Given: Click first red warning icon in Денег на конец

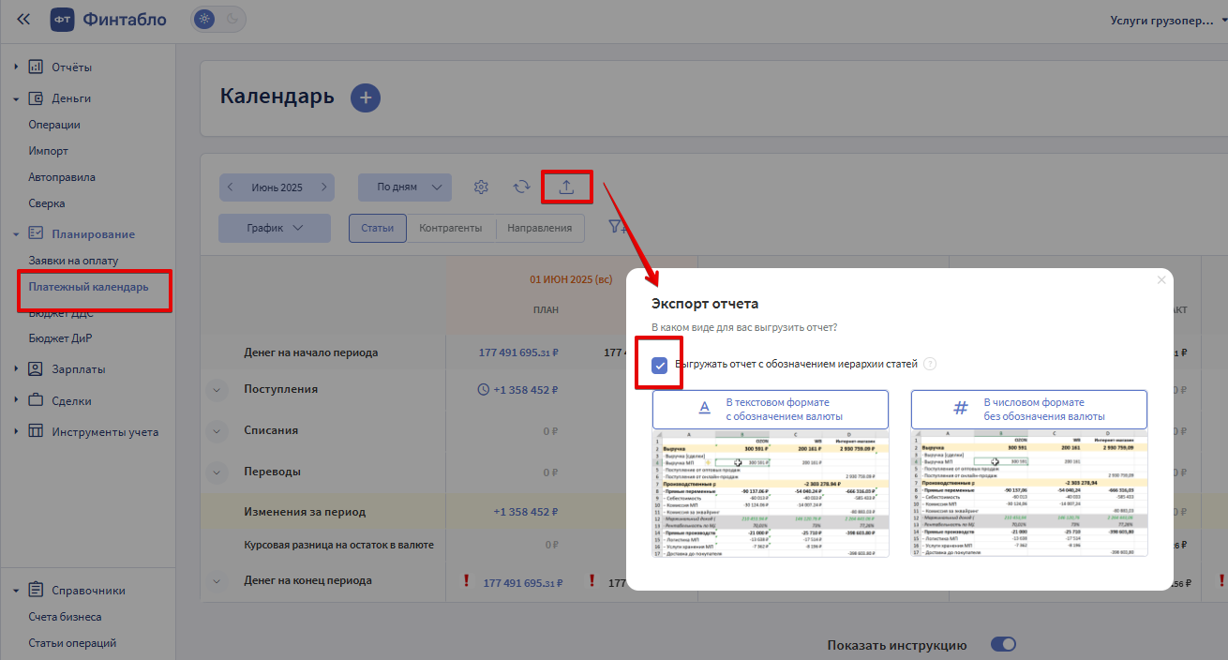Looking at the screenshot, I should pos(466,581).
